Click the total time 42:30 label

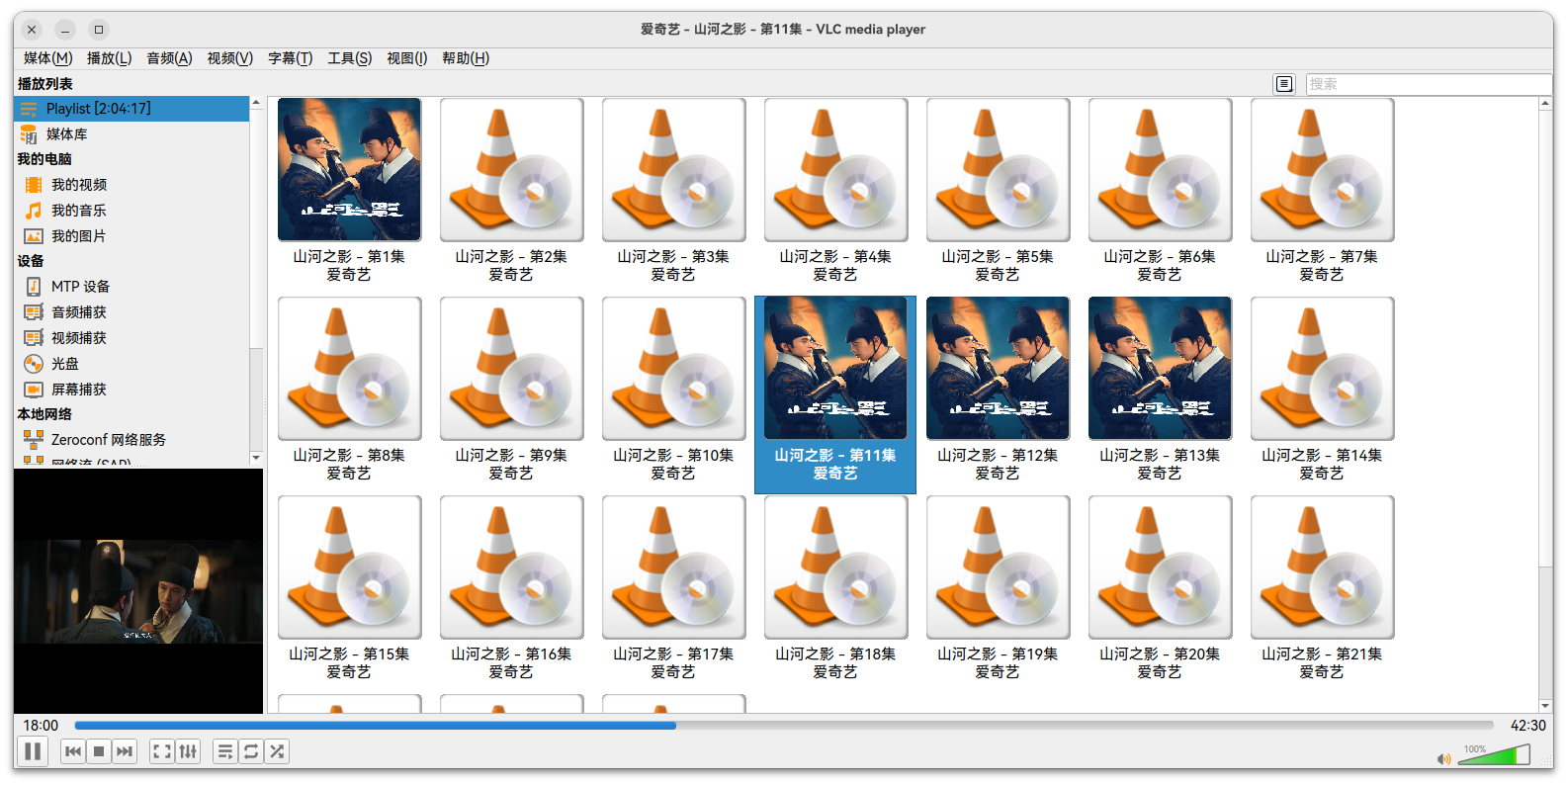[1527, 726]
